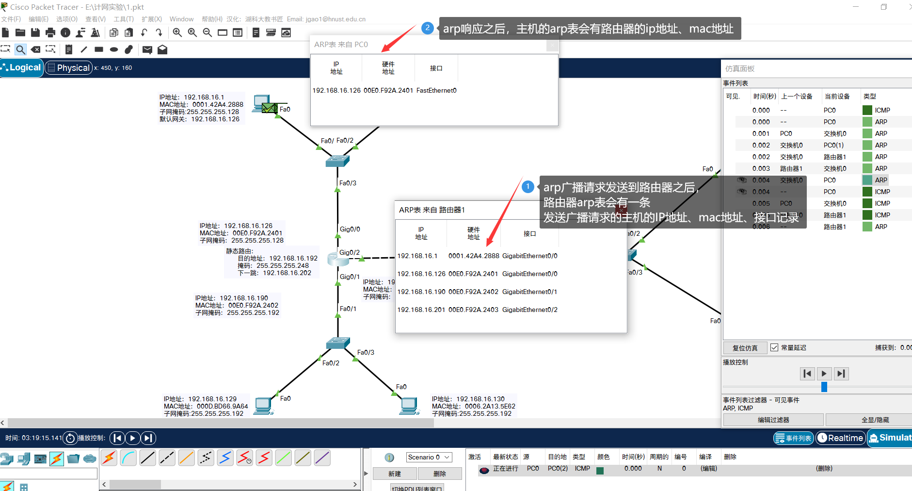Click the workspace horizontal scrollbar
This screenshot has width=912, height=491.
point(218,423)
